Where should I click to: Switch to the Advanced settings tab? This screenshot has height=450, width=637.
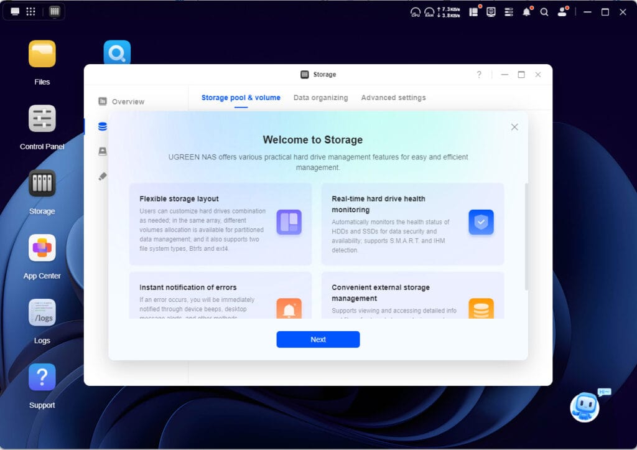click(393, 98)
